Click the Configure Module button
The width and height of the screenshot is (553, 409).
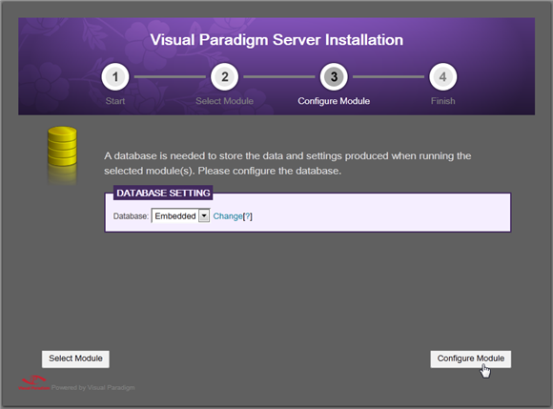click(470, 358)
